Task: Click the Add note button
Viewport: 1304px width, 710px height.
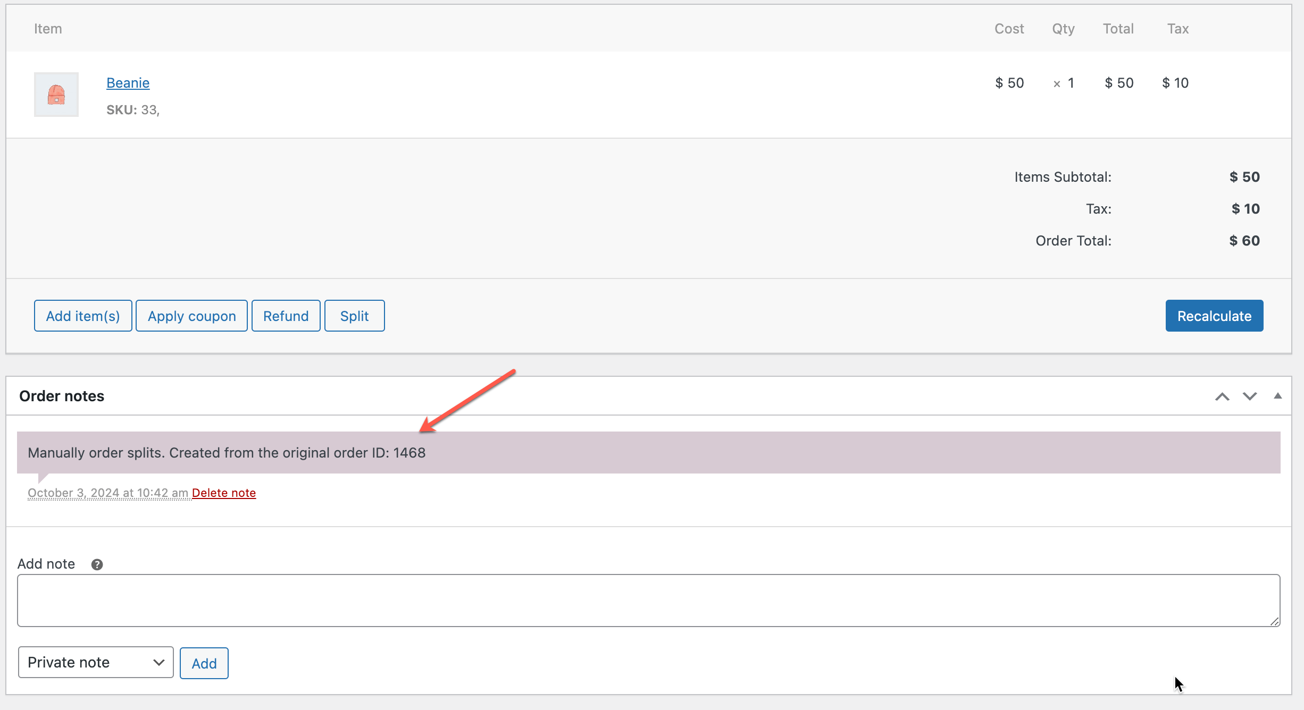Action: (x=204, y=663)
